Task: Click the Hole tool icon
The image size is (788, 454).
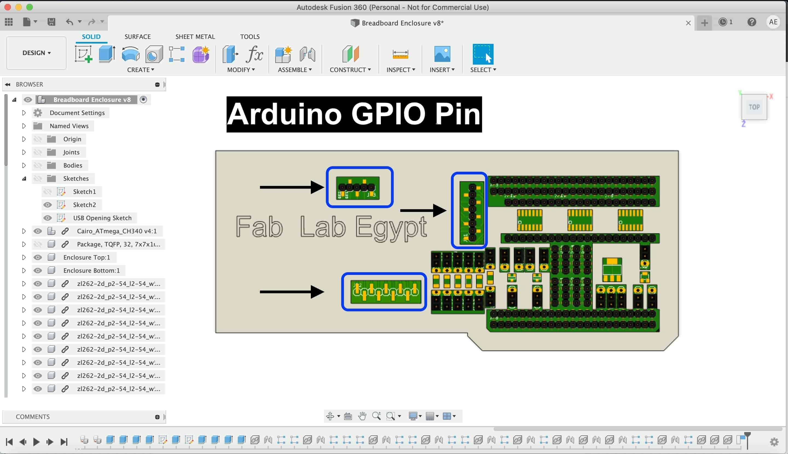Action: 154,54
